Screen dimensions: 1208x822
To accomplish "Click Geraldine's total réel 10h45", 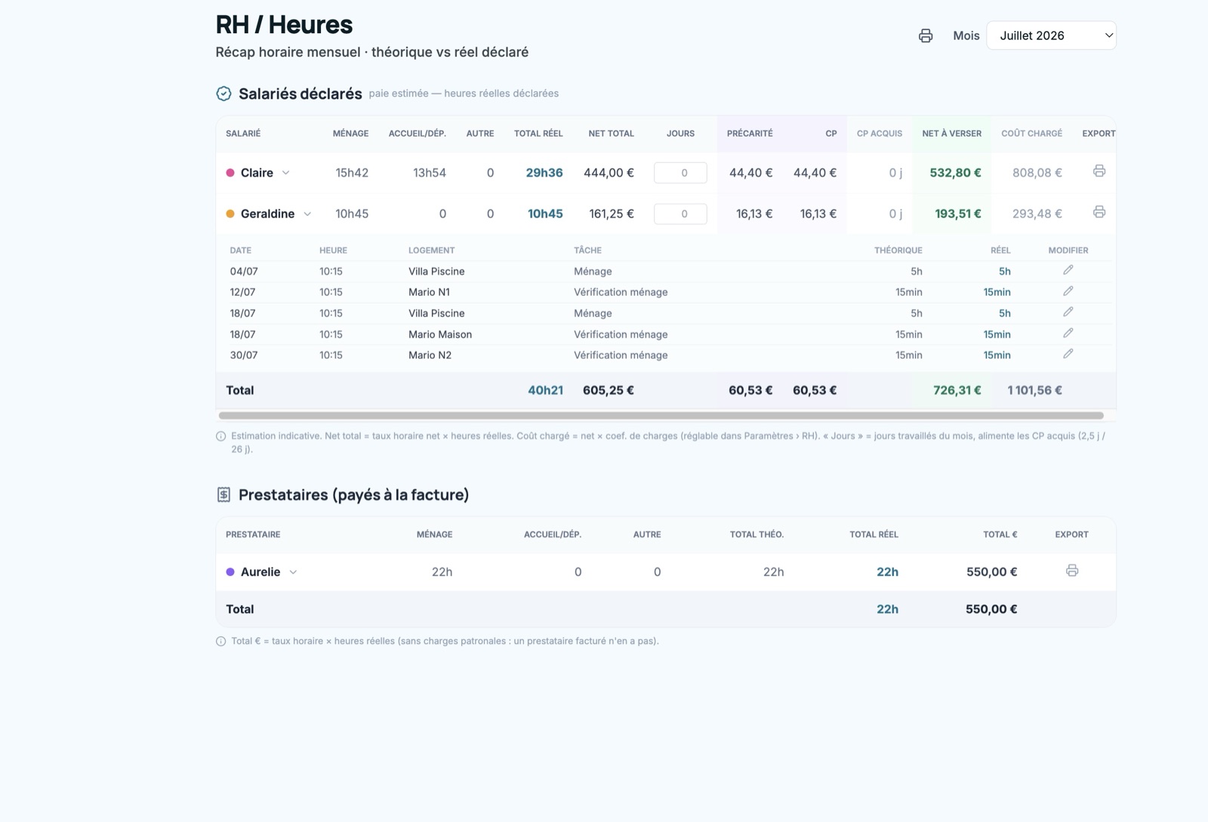I will pos(545,214).
